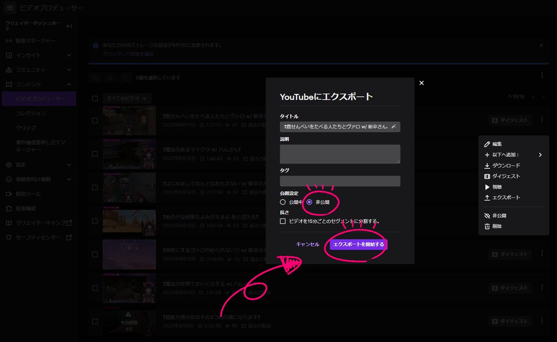
Task: Click the 拡張機能 puzzle icon
Action: [8, 208]
